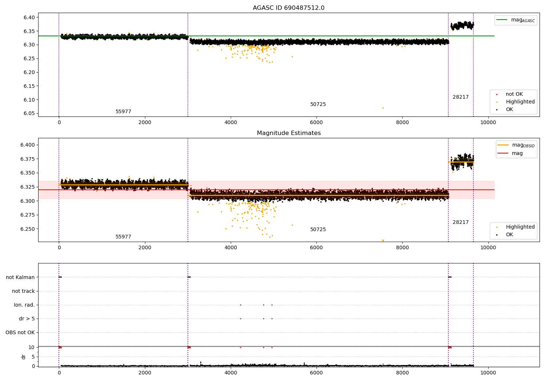
Task: Click x-axis tick 4000 under the top plot
Action: tap(231, 123)
